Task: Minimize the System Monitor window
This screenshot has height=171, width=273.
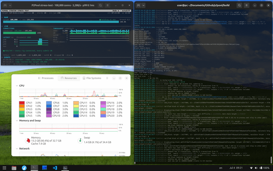Action: (114, 78)
